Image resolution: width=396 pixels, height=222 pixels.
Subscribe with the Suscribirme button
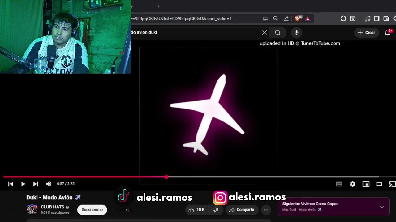tap(92, 210)
